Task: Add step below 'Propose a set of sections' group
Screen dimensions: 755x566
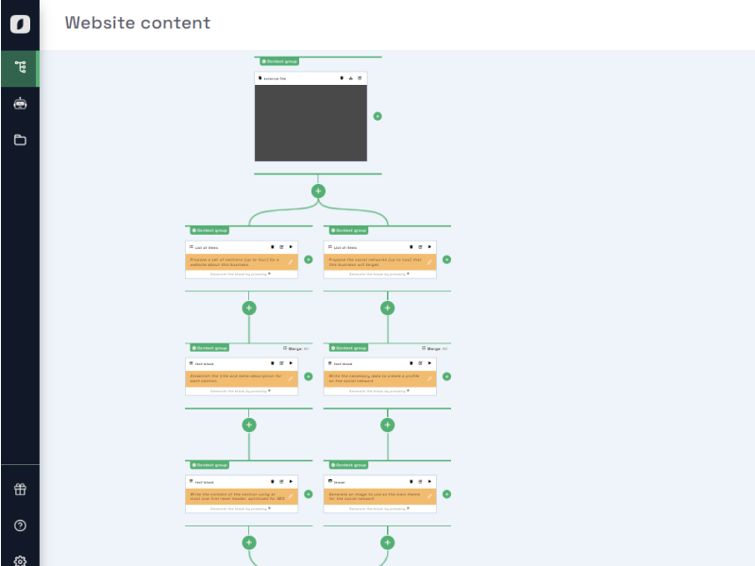Action: (x=249, y=308)
